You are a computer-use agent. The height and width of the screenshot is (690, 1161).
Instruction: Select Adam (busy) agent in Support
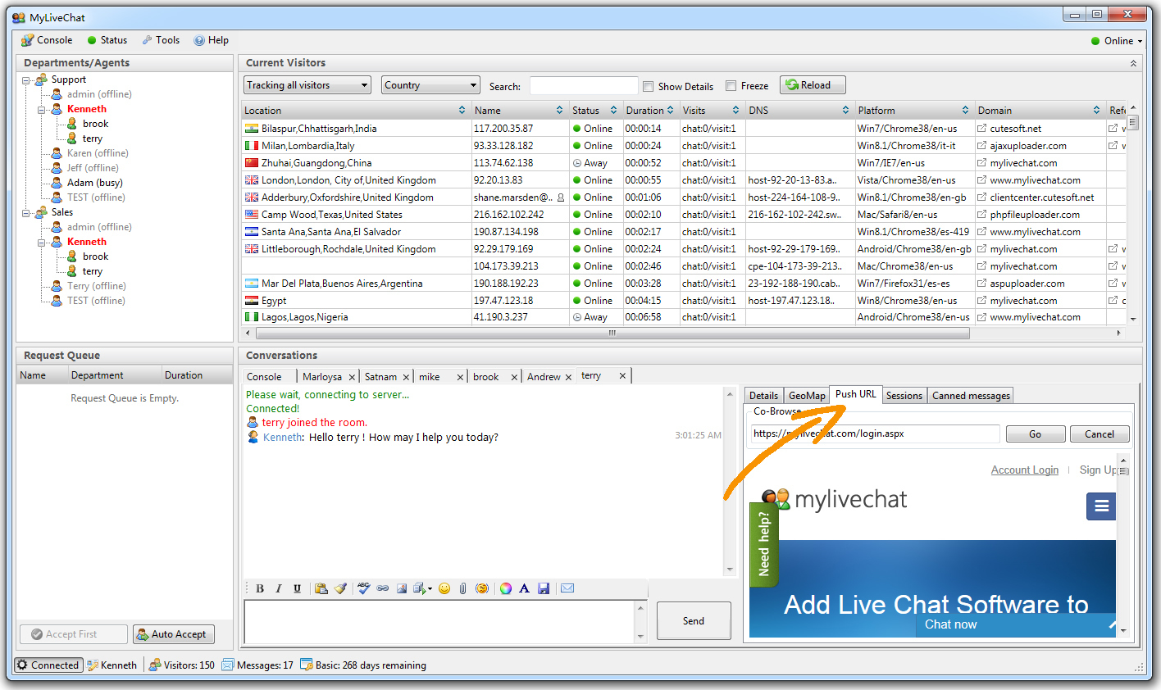pos(94,183)
